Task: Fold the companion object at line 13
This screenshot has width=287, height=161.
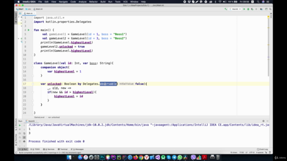Action: click(x=33, y=68)
